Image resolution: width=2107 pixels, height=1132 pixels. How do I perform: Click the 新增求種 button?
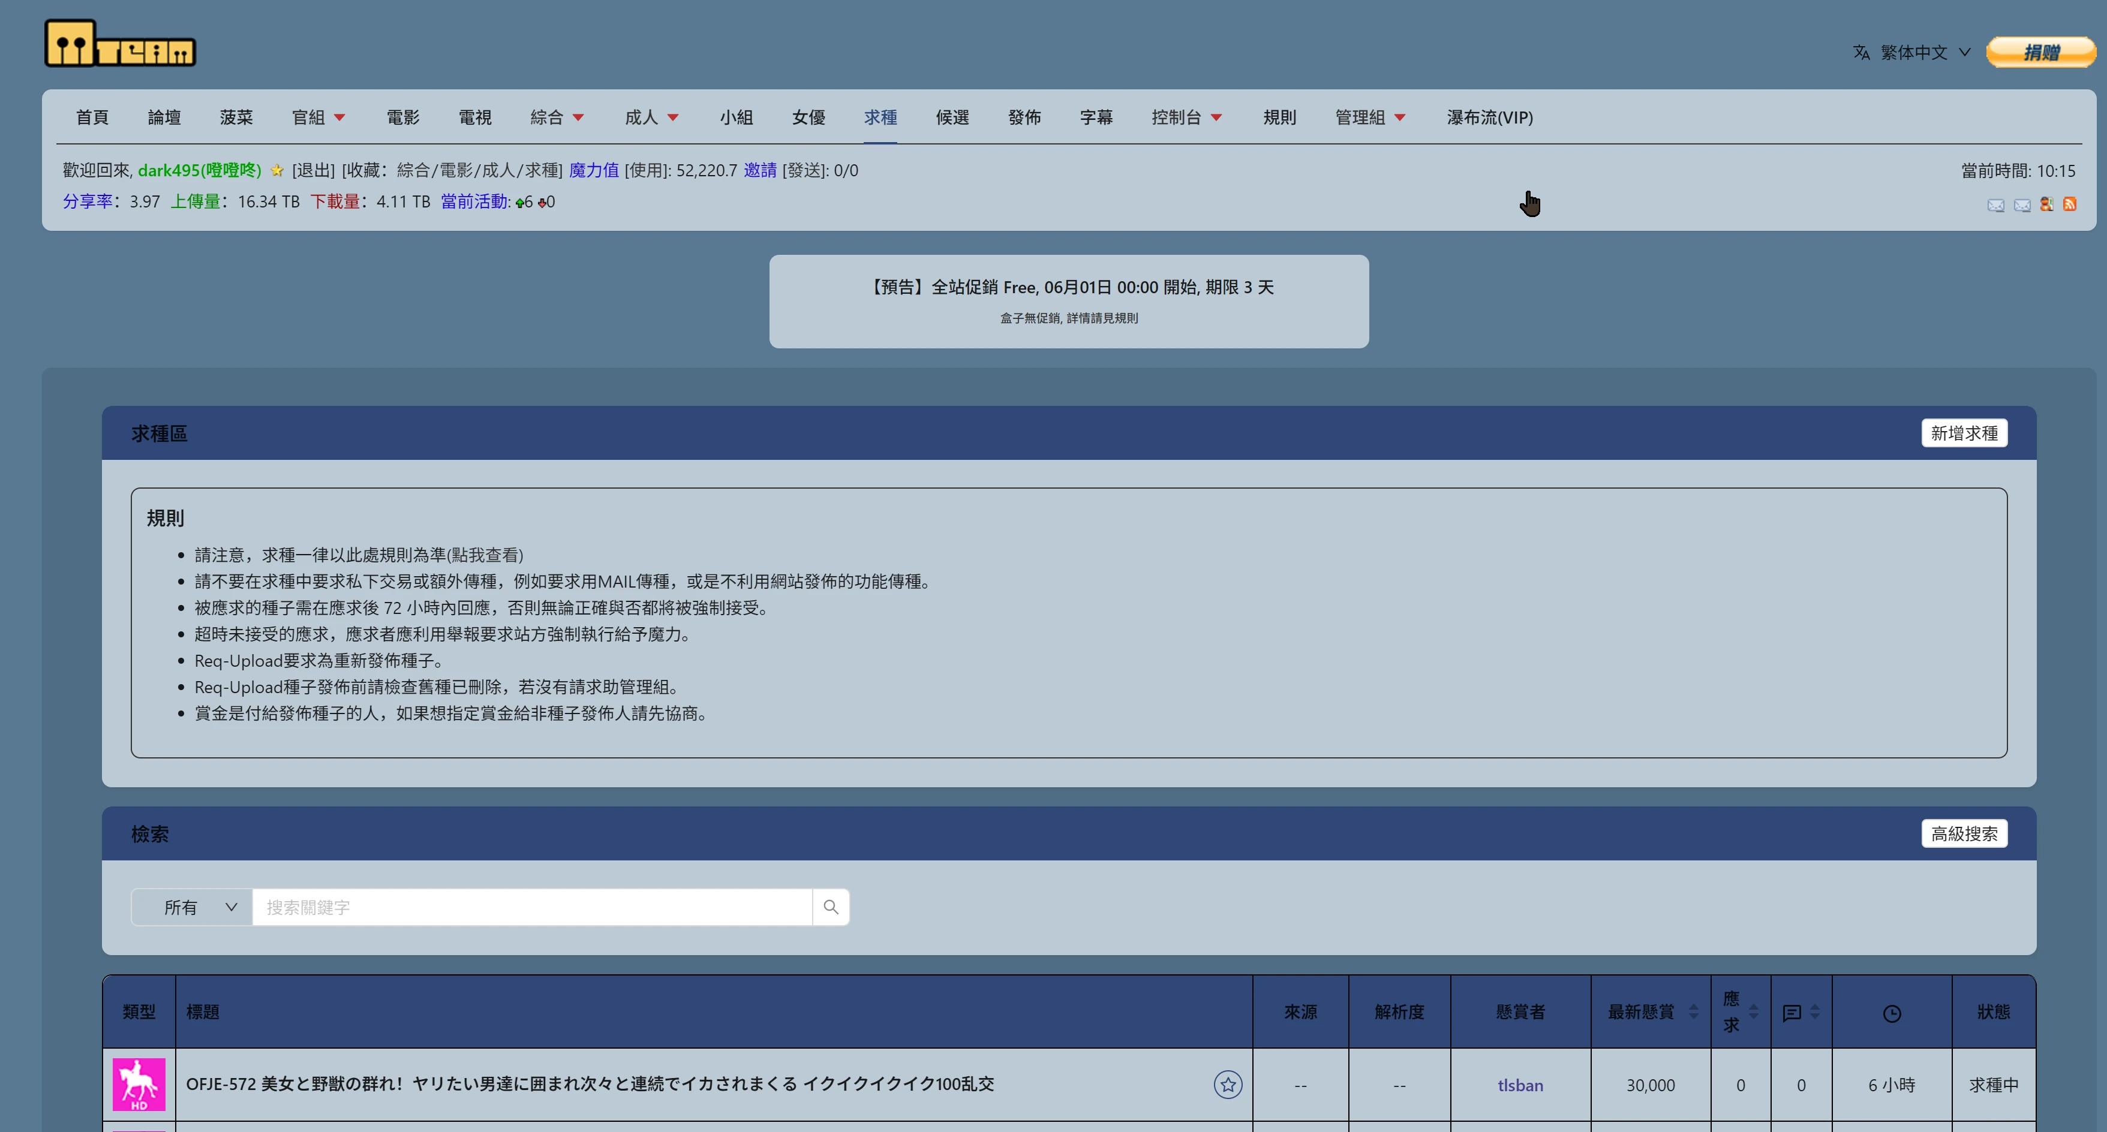coord(1965,432)
